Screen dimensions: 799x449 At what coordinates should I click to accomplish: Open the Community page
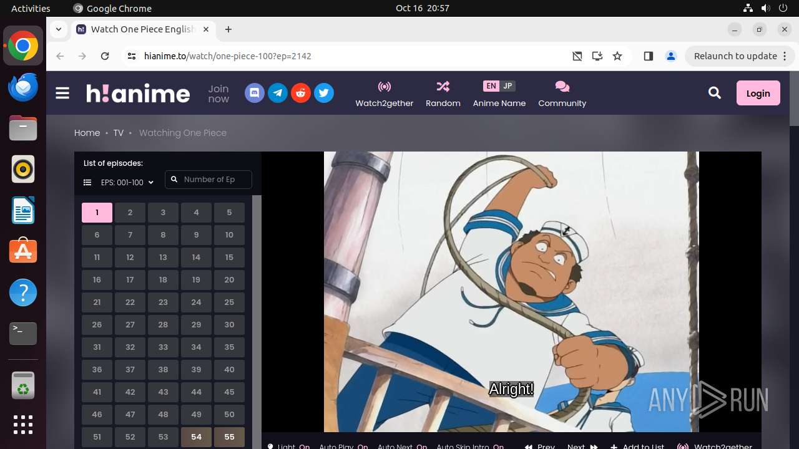pos(562,94)
